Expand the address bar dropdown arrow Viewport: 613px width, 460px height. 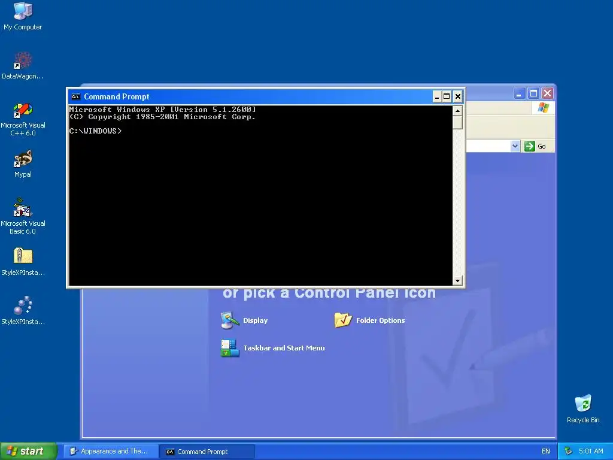pyautogui.click(x=515, y=146)
